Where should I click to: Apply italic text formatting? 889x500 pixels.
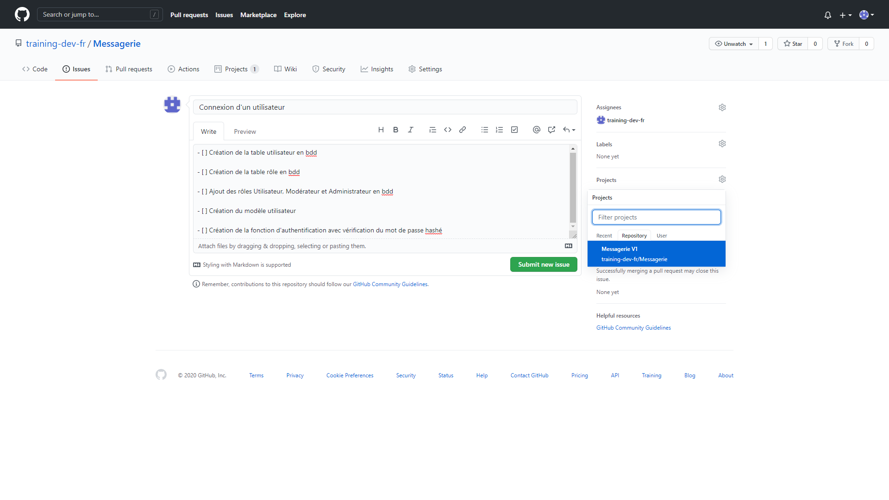coord(410,130)
